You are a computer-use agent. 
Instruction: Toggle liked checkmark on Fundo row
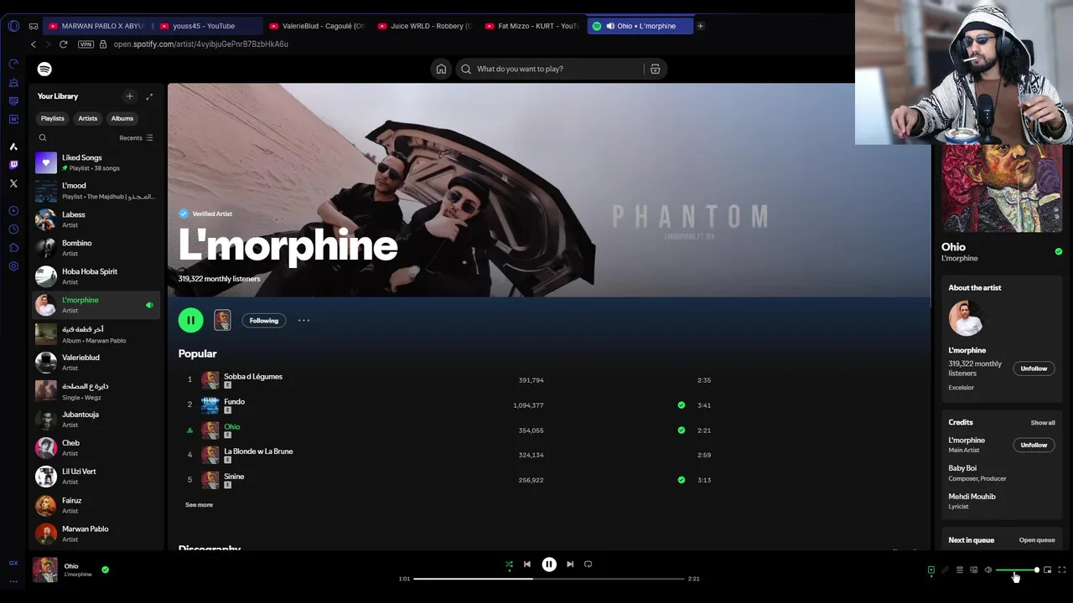(x=681, y=405)
